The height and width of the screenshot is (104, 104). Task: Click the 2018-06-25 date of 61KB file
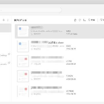click(x=71, y=49)
